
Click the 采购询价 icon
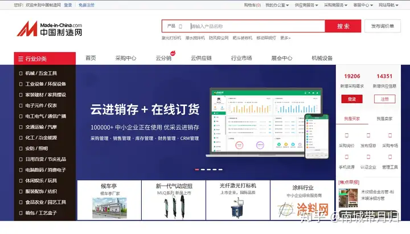[x=347, y=135]
